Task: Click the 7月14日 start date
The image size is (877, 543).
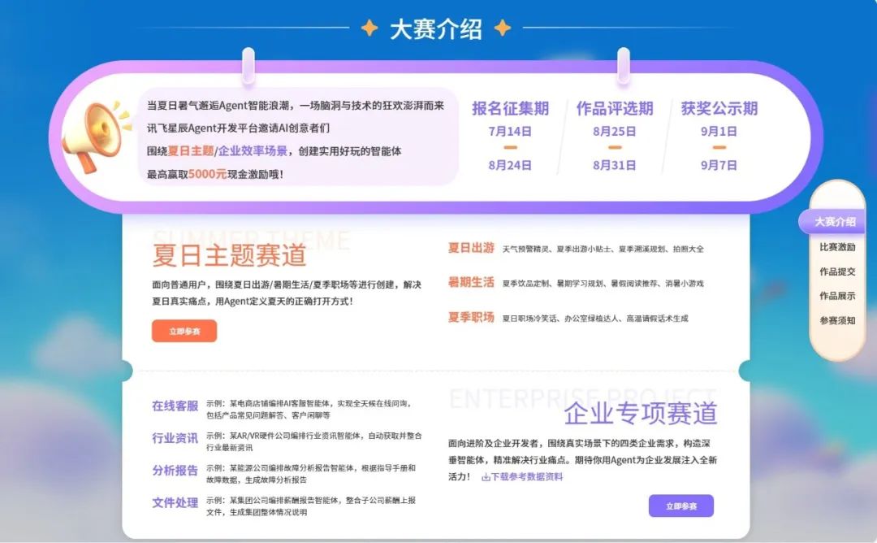Action: pyautogui.click(x=509, y=132)
